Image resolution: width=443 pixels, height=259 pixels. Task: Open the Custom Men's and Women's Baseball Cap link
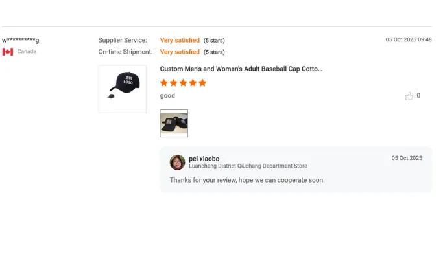point(241,69)
